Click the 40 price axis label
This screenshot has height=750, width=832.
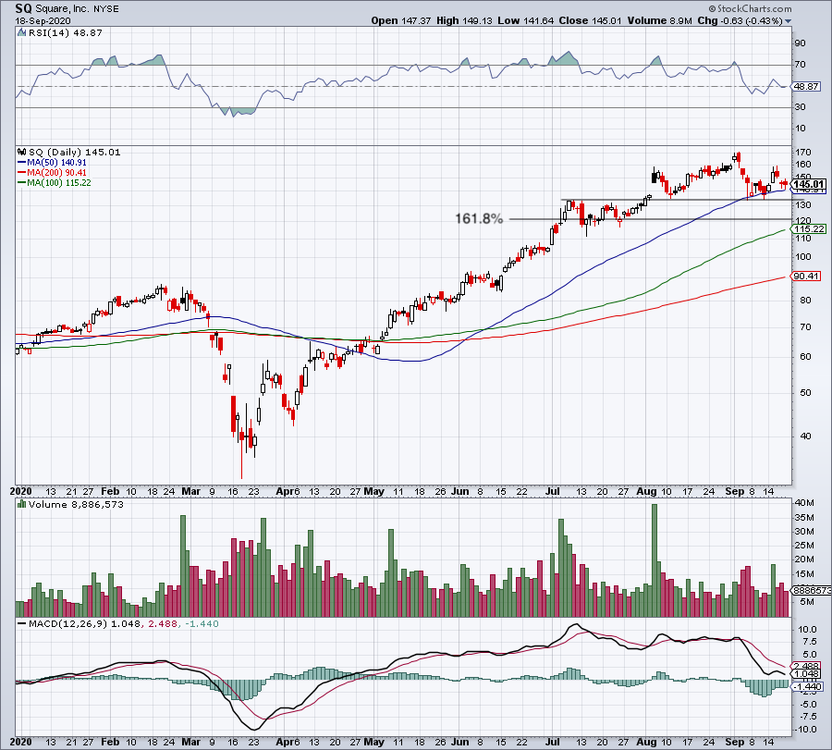click(805, 436)
